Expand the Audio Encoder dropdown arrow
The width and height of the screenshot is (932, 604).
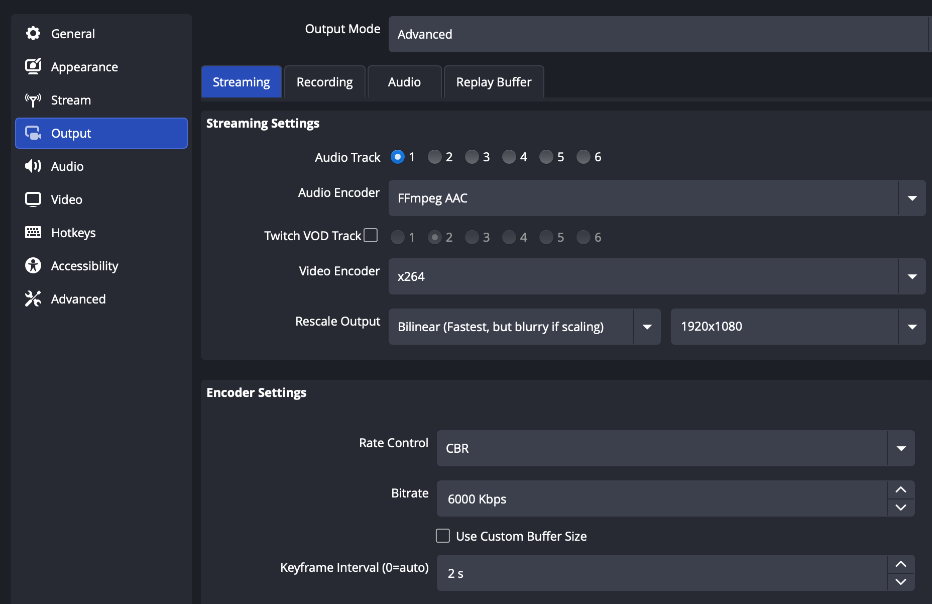[912, 198]
